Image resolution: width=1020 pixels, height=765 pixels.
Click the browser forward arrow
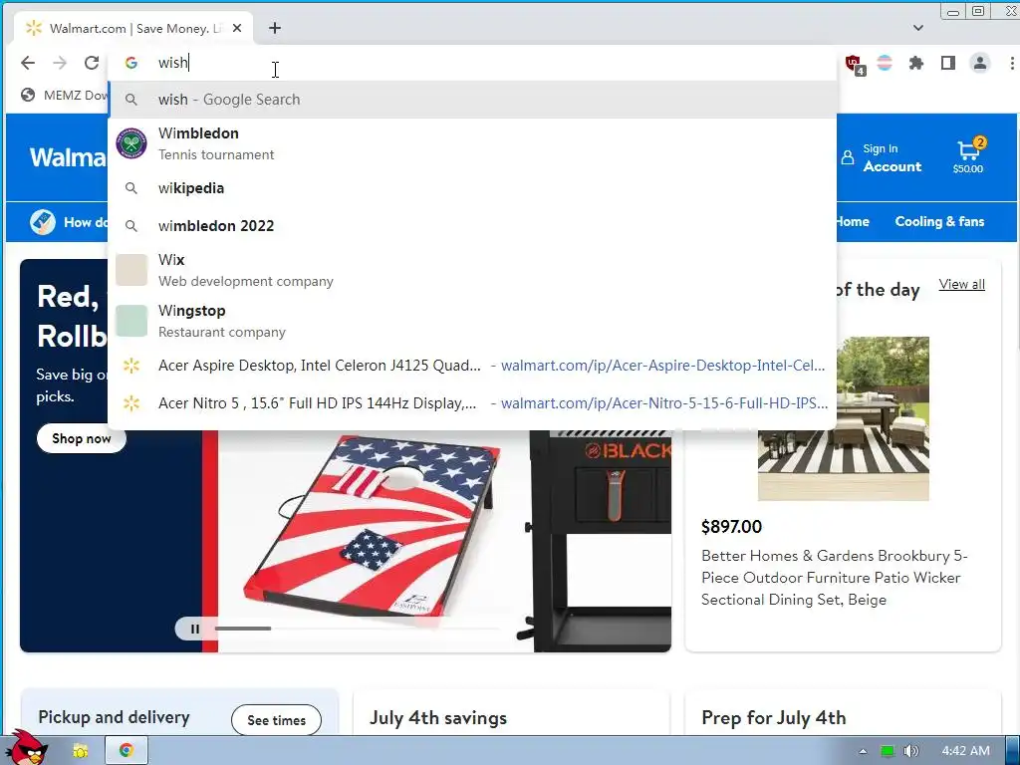(x=59, y=63)
